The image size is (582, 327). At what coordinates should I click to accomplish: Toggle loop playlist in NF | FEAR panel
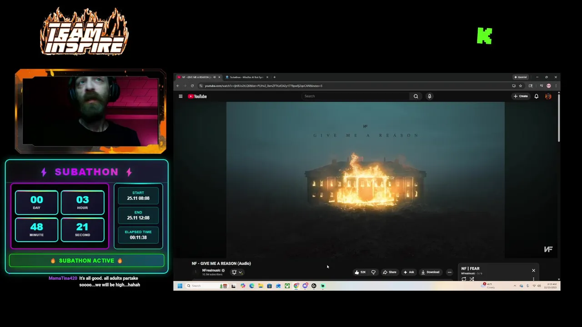[x=464, y=279]
